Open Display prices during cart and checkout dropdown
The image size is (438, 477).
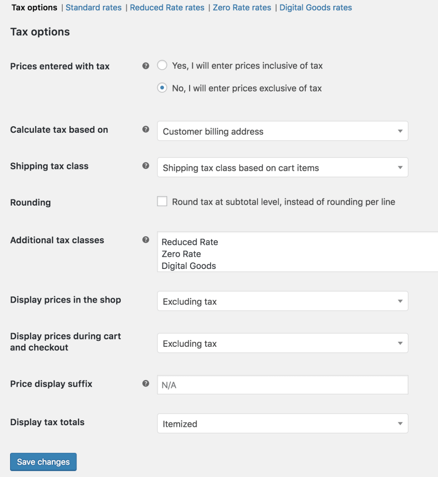(x=282, y=344)
